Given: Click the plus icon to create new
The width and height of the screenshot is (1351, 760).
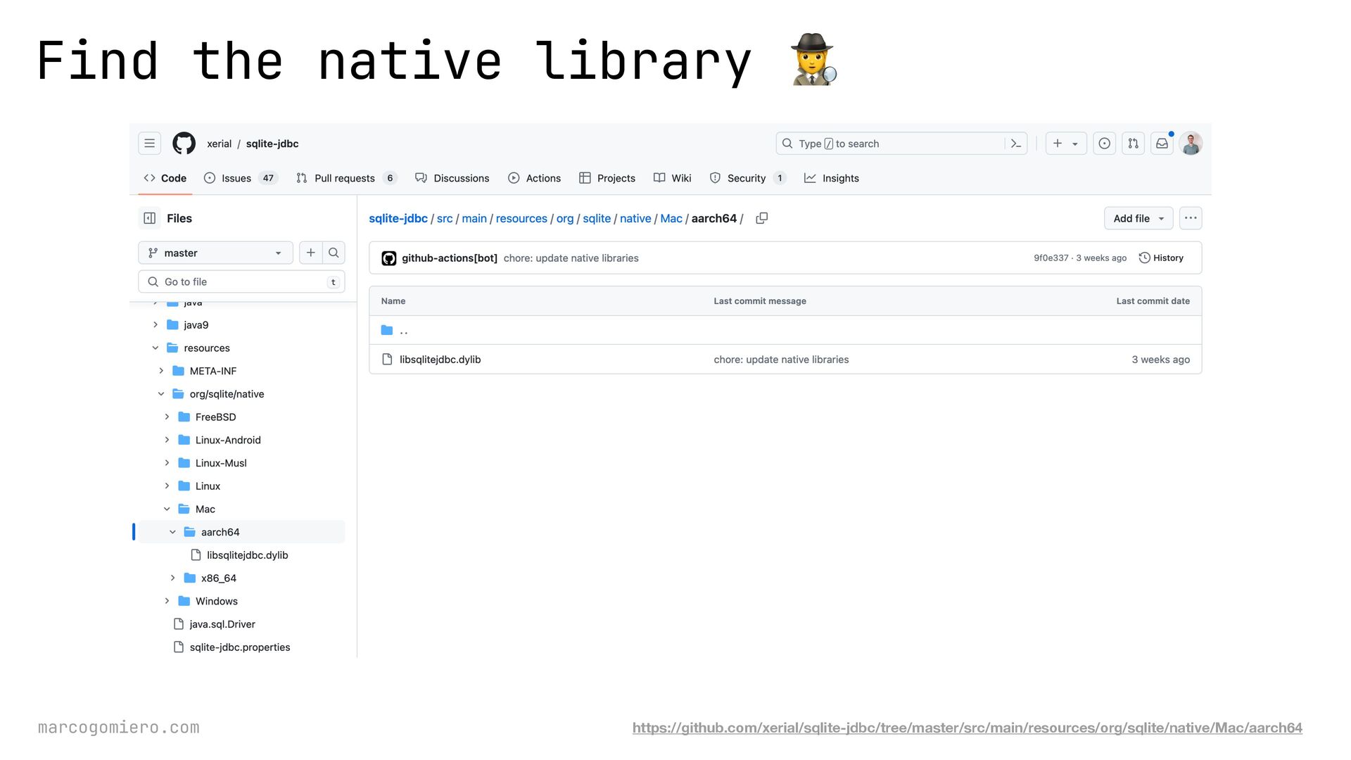Looking at the screenshot, I should pyautogui.click(x=1058, y=144).
